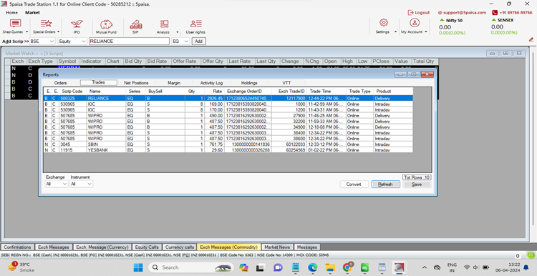Switch to the Margin tab
537x276 pixels.
(x=174, y=83)
